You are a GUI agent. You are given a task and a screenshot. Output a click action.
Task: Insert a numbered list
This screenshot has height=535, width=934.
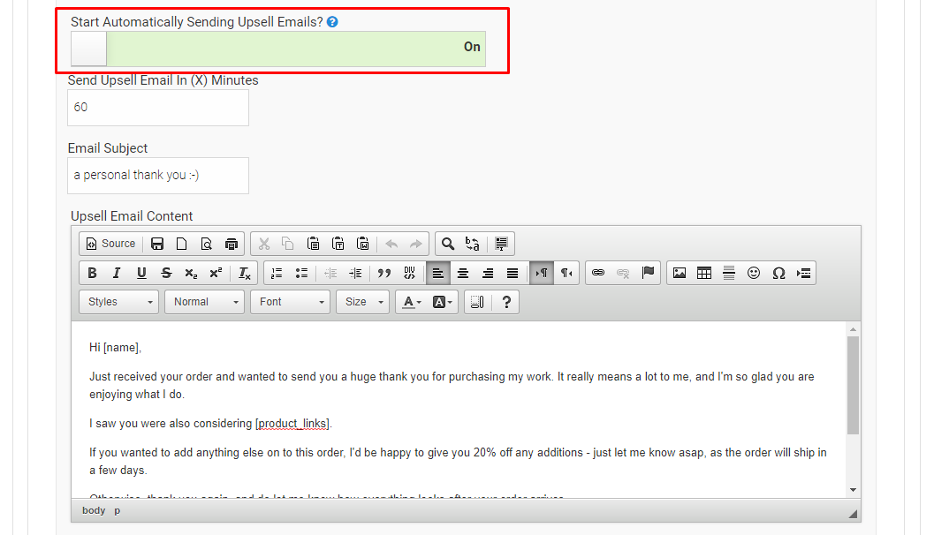[x=277, y=273]
